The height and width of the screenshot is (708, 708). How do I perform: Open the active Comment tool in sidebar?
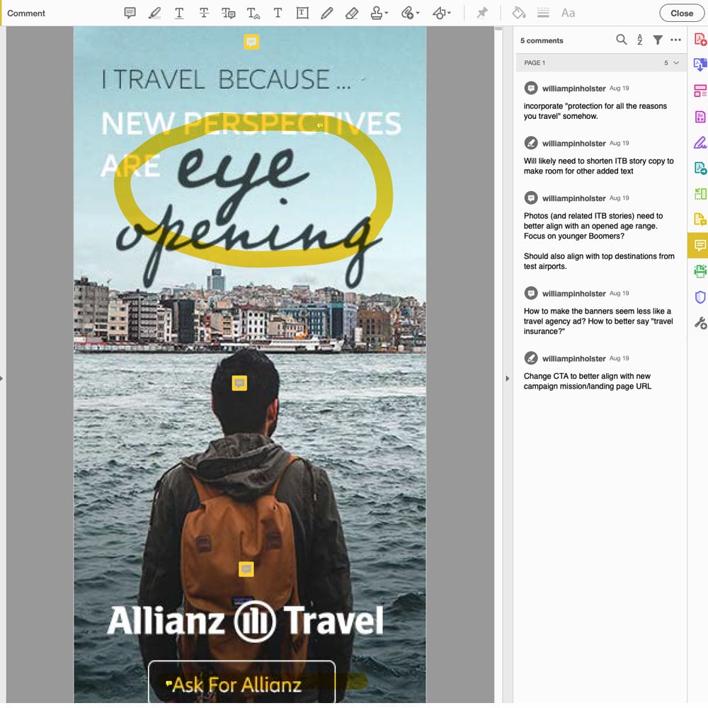(x=700, y=246)
